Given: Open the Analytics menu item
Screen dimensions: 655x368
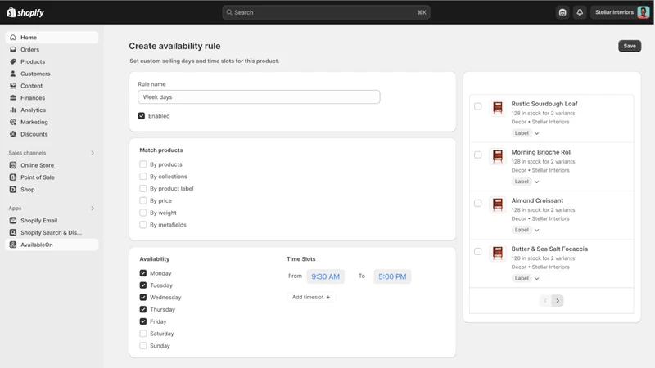Looking at the screenshot, I should tap(52, 110).
